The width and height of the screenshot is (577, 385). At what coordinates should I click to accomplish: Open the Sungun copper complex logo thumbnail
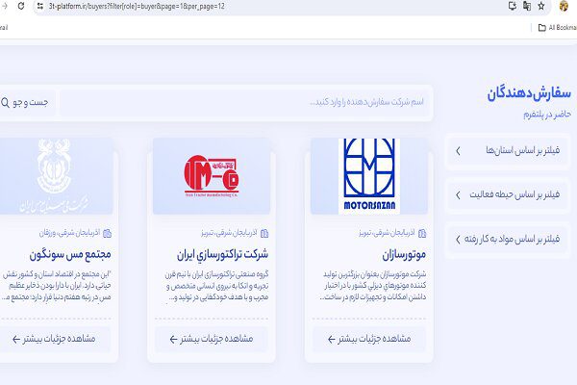point(56,176)
